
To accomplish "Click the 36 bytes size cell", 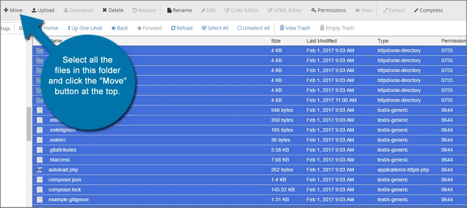I will tap(280, 140).
